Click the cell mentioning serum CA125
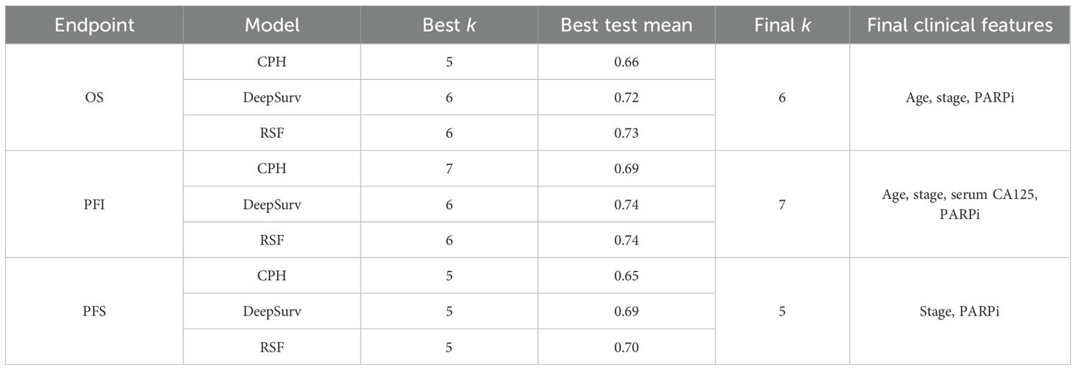The height and width of the screenshot is (370, 1076). click(x=960, y=204)
